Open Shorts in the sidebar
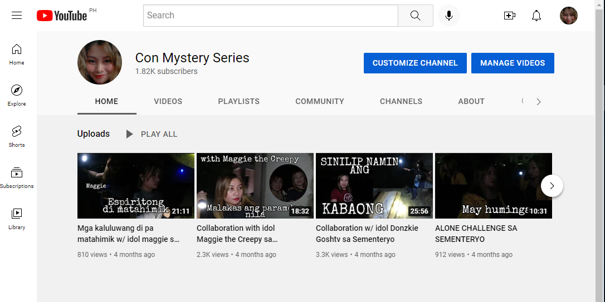The image size is (605, 302). pyautogui.click(x=17, y=137)
